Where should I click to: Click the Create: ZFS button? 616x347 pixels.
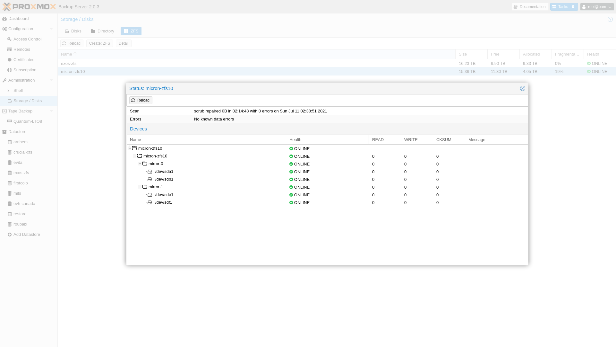(x=99, y=43)
